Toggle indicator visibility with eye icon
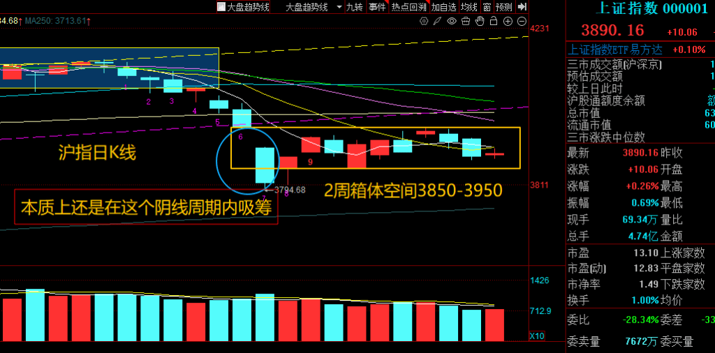Screen dimensions: 715x353 (452, 22)
